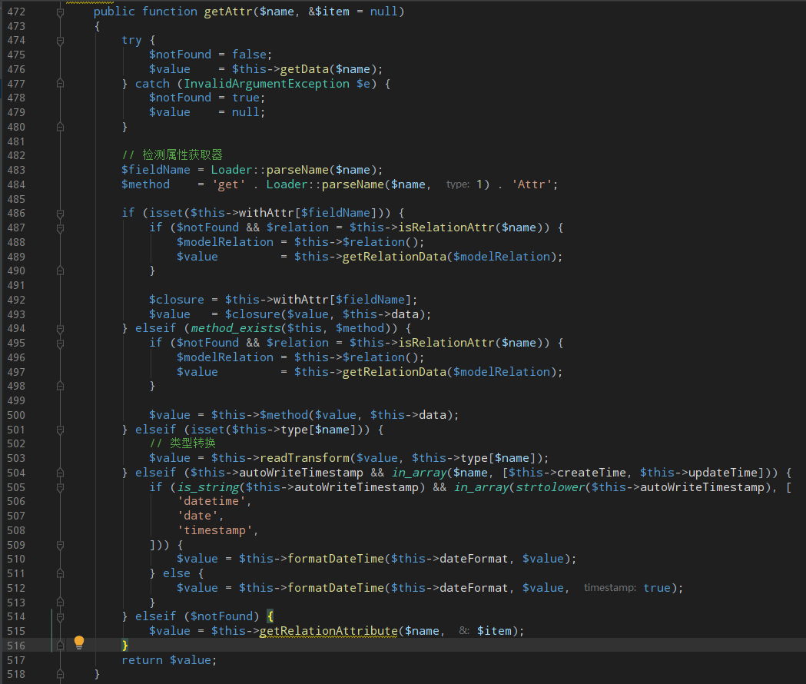Click $modelRelation on line 488
This screenshot has height=684, width=806.
click(225, 242)
